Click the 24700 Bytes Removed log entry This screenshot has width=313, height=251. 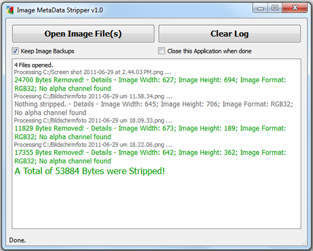[150, 84]
